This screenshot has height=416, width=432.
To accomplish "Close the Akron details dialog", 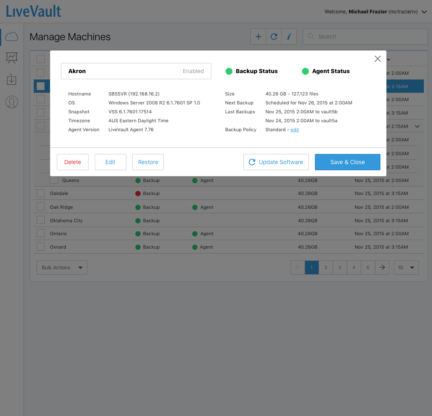I will pyautogui.click(x=378, y=58).
